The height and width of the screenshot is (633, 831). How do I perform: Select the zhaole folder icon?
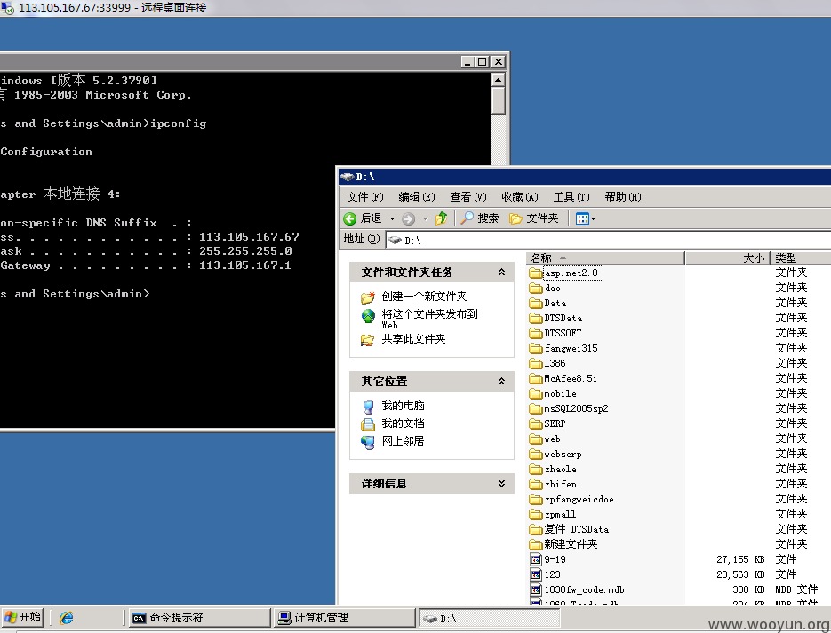pyautogui.click(x=536, y=469)
